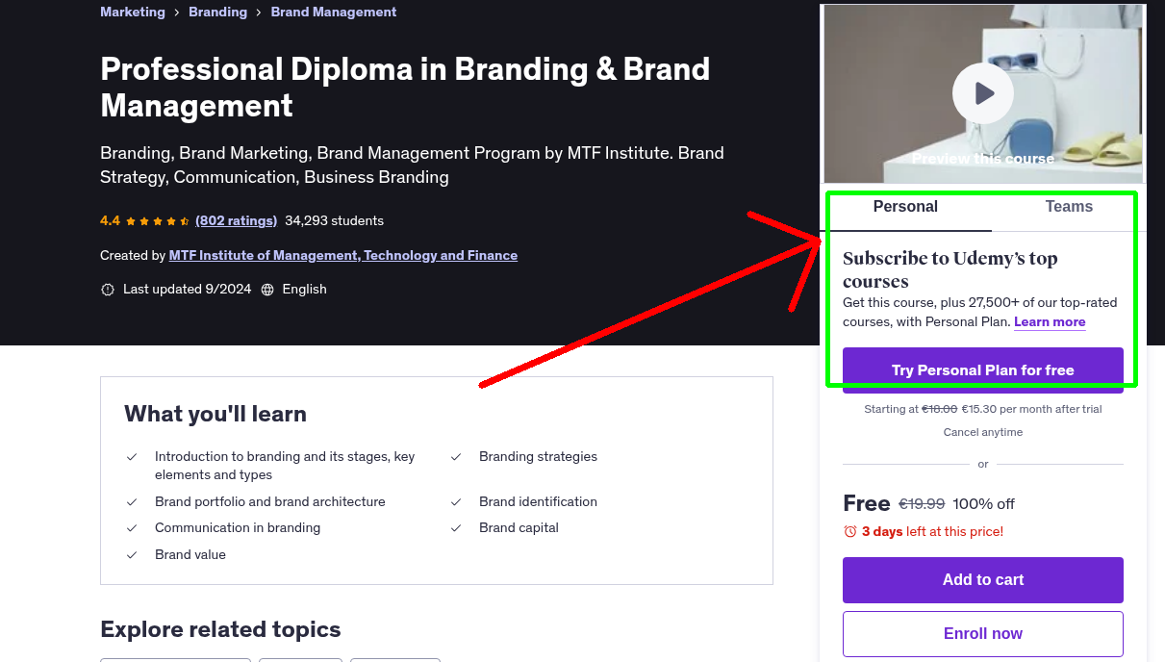Click the 'Last updated 9/2024' text

(187, 289)
